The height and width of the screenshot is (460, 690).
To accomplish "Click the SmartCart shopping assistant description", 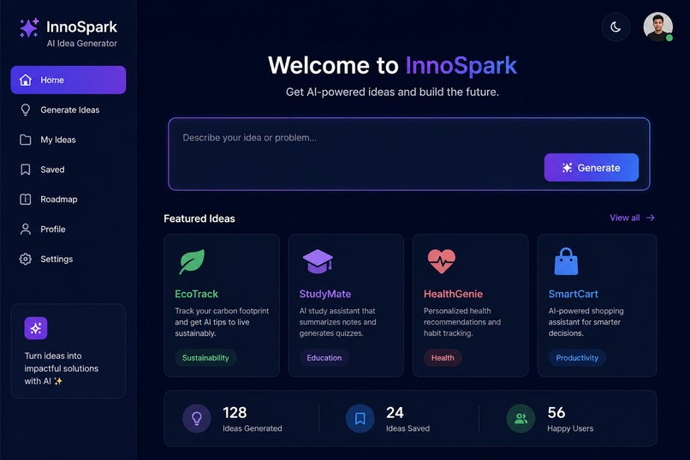I will (586, 322).
